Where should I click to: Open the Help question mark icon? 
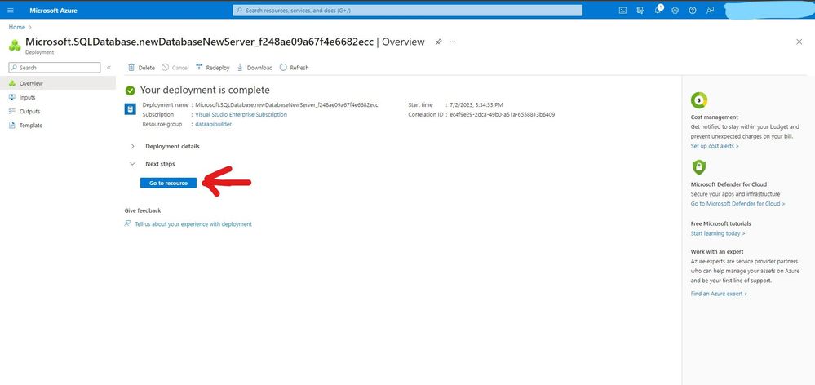click(x=693, y=11)
